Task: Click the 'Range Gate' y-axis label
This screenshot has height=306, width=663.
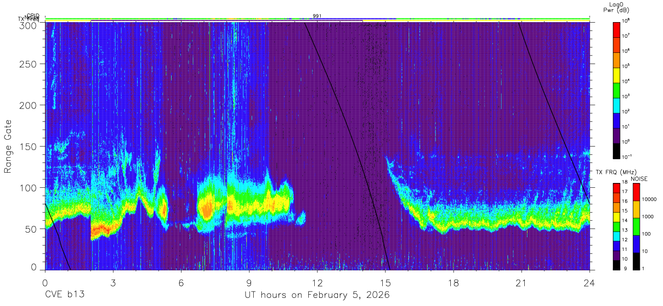Action: [8, 146]
